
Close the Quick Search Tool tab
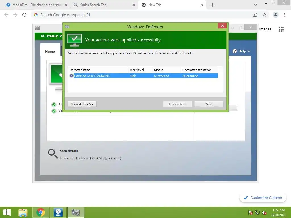click(x=134, y=5)
